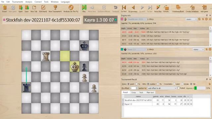The height and width of the screenshot is (119, 212).
Task: Click the Create Database icon
Action: point(192,9)
